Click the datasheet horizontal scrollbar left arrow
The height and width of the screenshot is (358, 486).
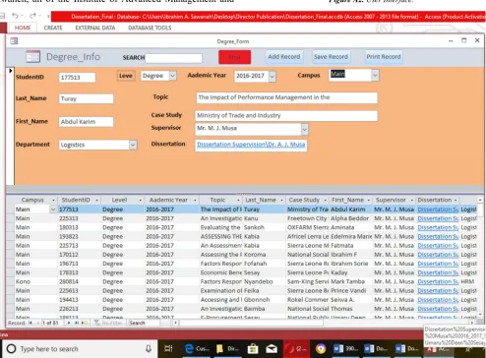point(176,323)
